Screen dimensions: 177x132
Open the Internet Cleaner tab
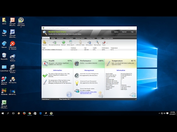coord(80,38)
